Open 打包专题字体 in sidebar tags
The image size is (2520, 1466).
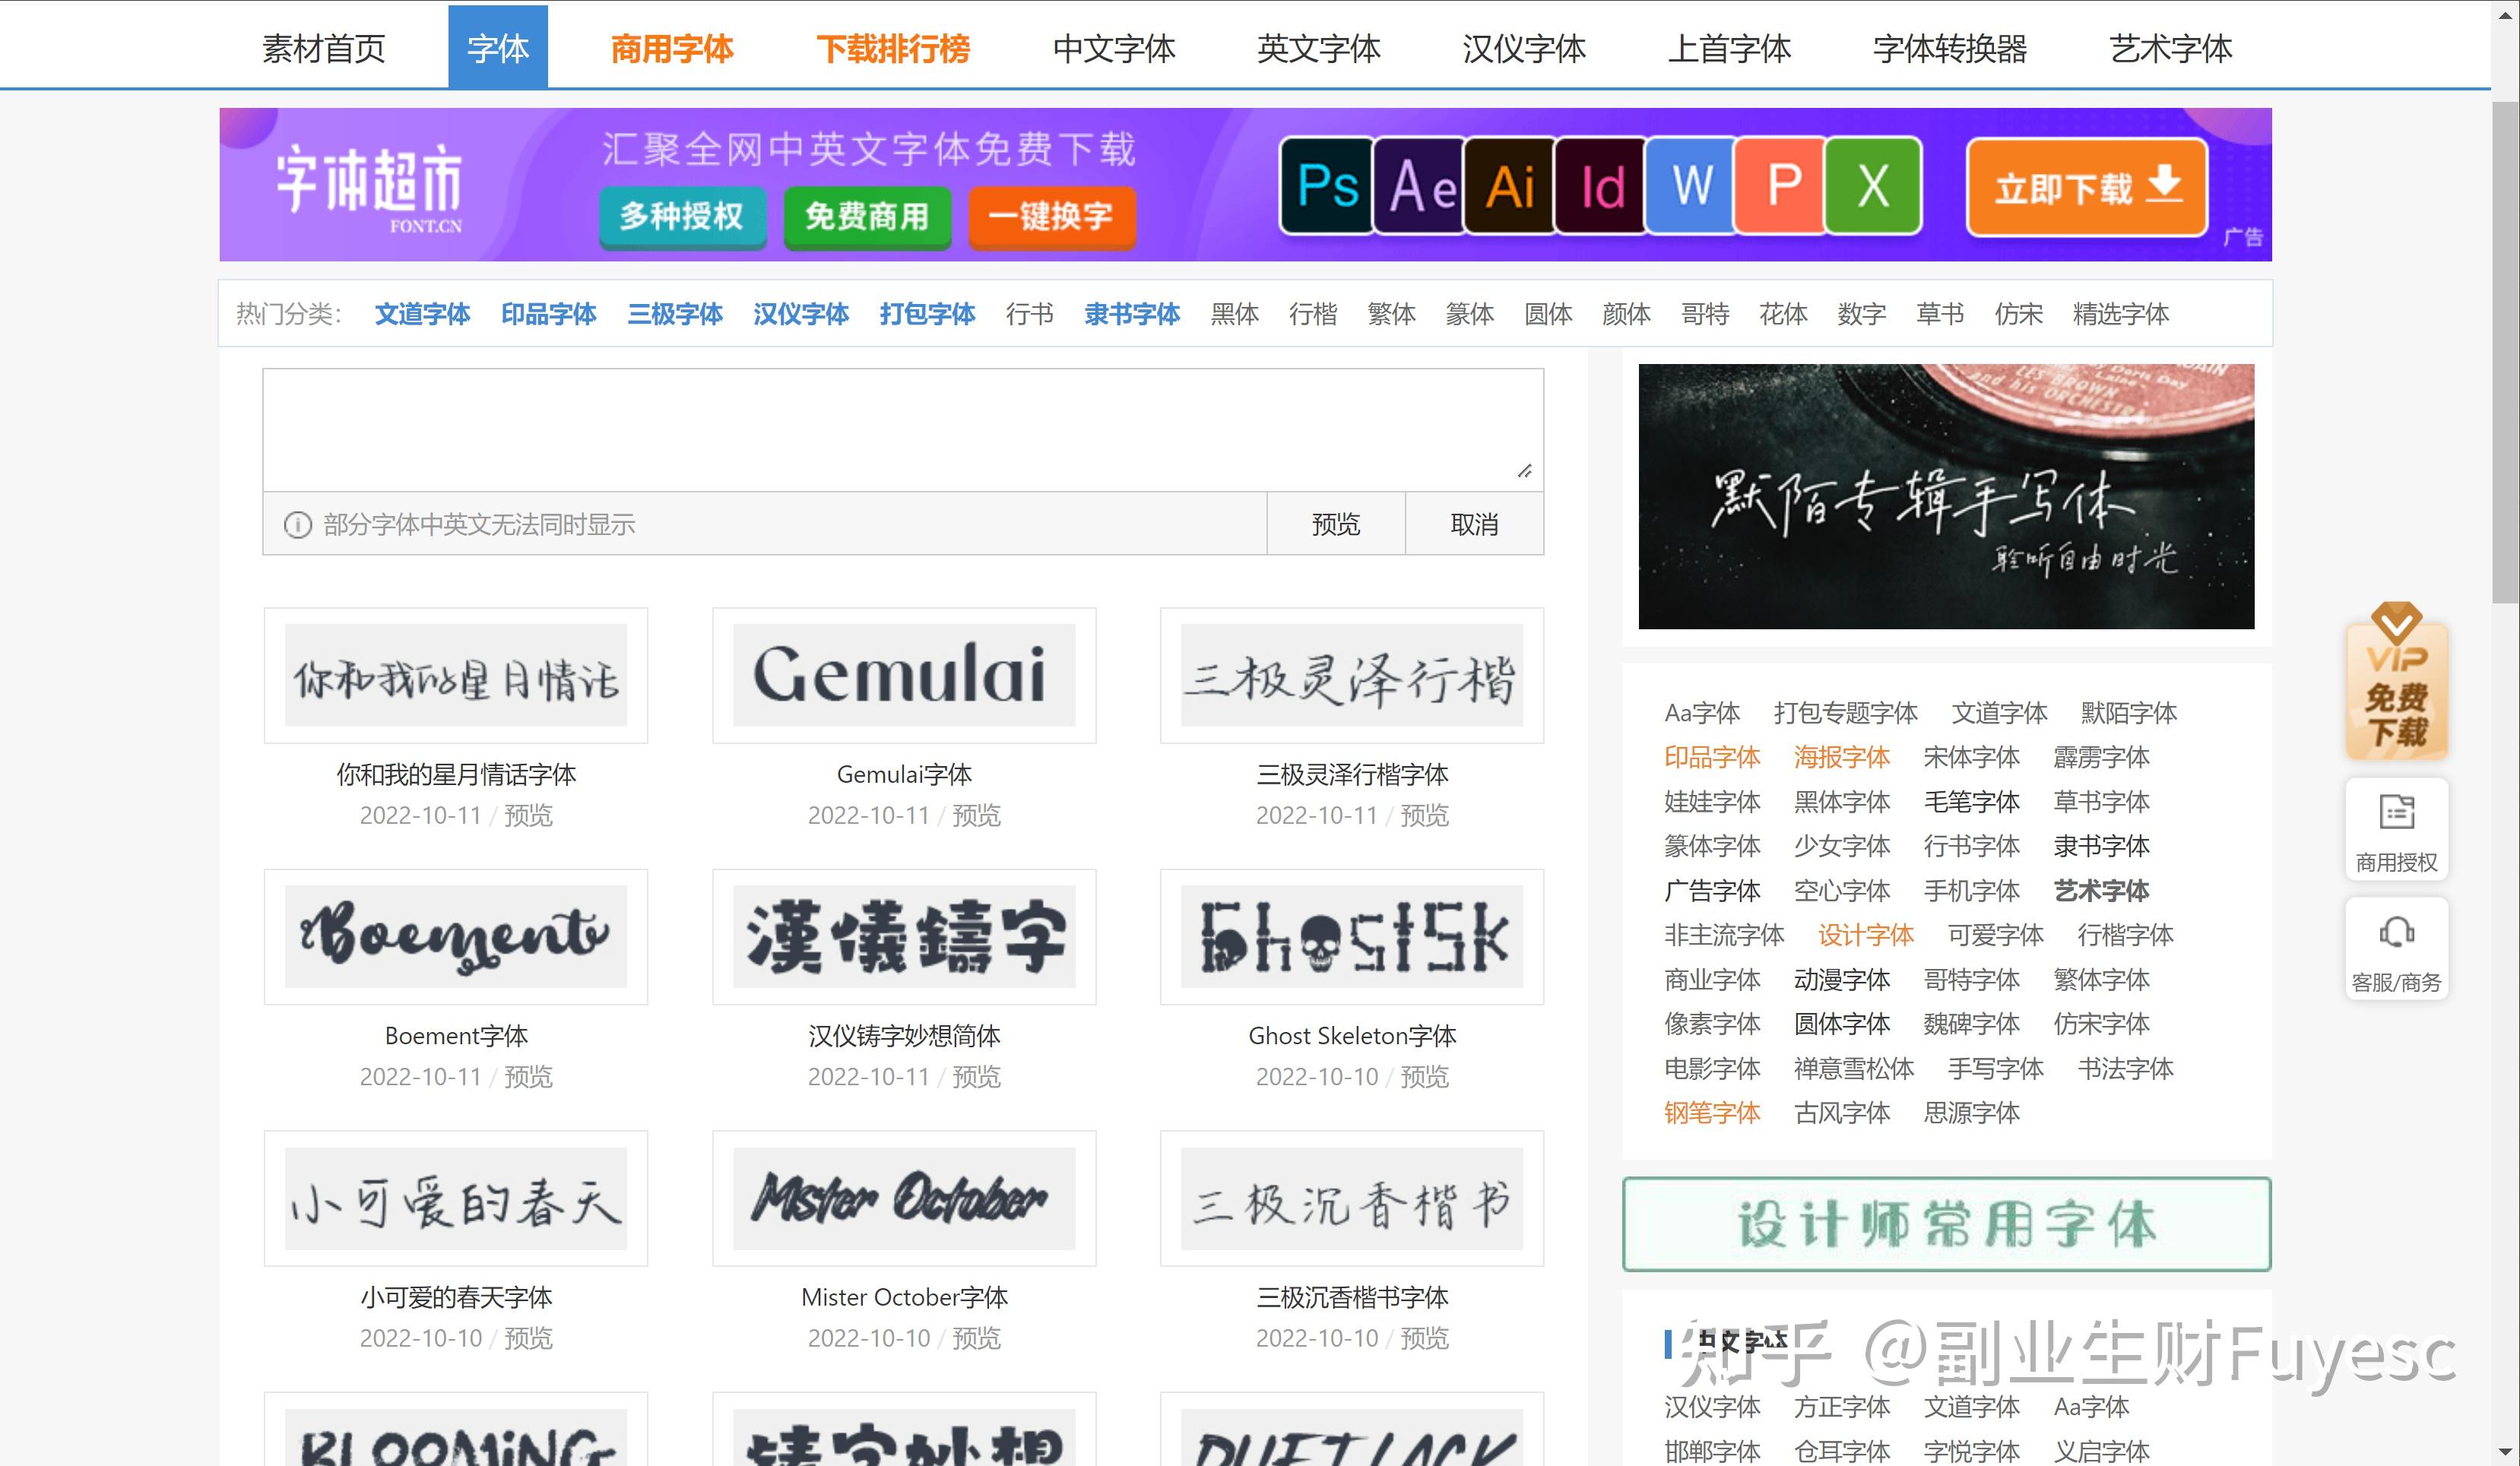click(x=1845, y=712)
